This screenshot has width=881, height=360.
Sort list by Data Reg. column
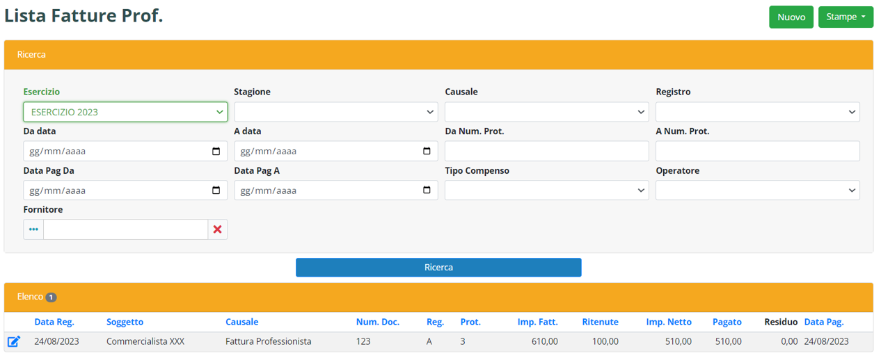[x=54, y=322]
